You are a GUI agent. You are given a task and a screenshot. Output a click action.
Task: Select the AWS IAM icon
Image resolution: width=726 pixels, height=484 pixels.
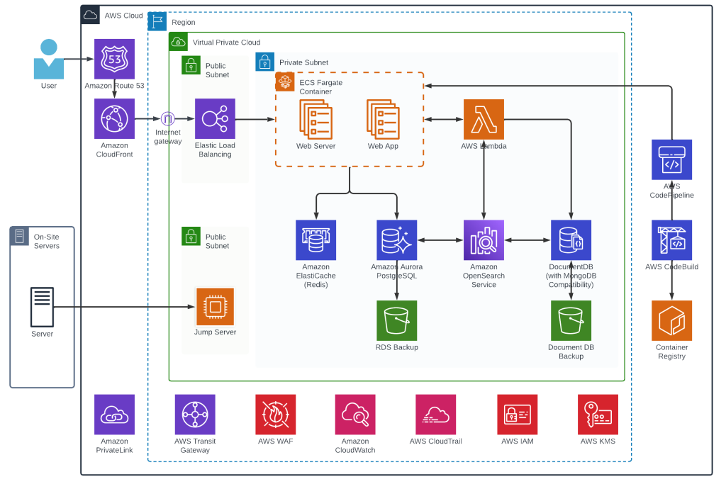point(517,415)
